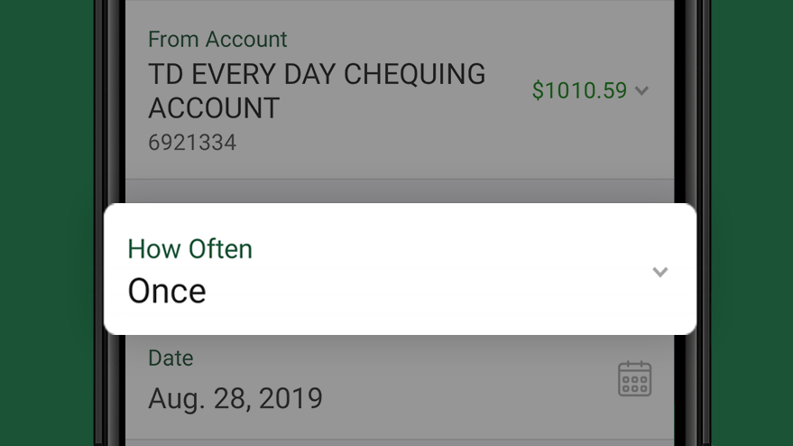Click the Date row
This screenshot has height=446, width=793.
pos(400,386)
